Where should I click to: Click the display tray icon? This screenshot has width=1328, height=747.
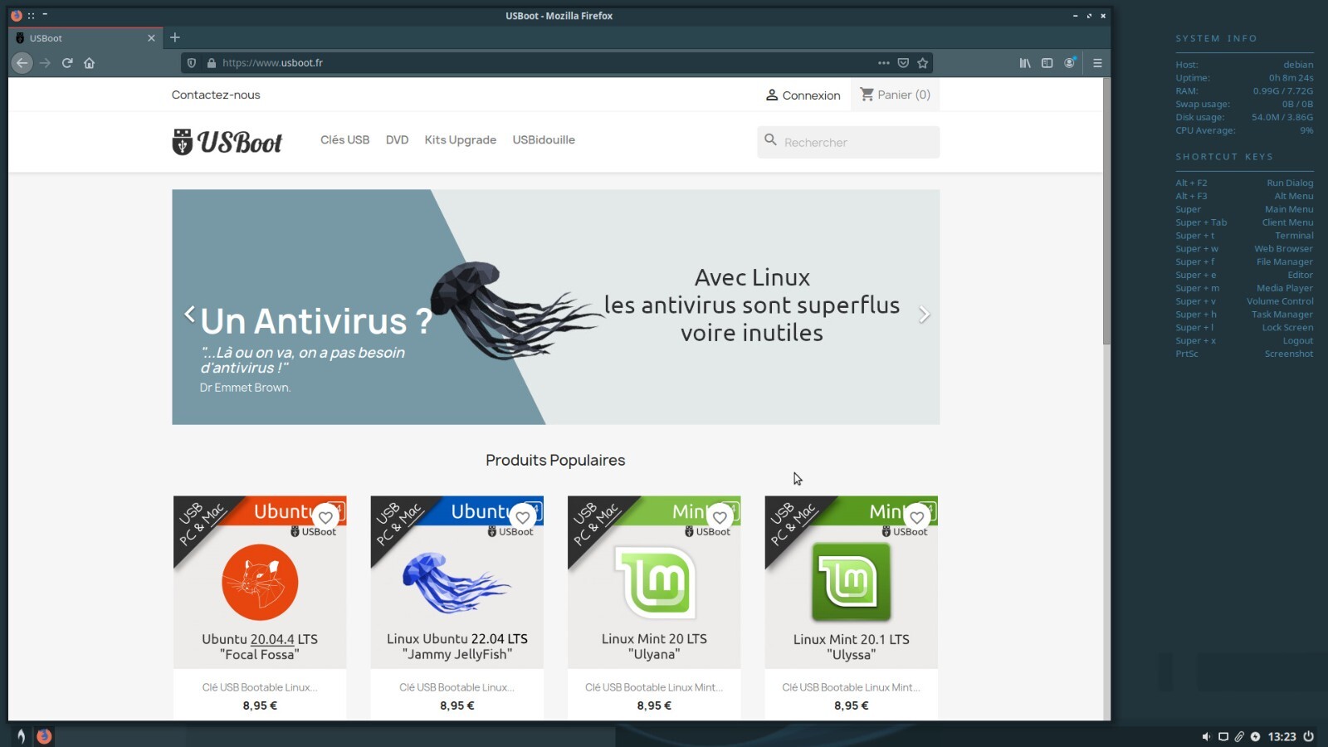1223,736
